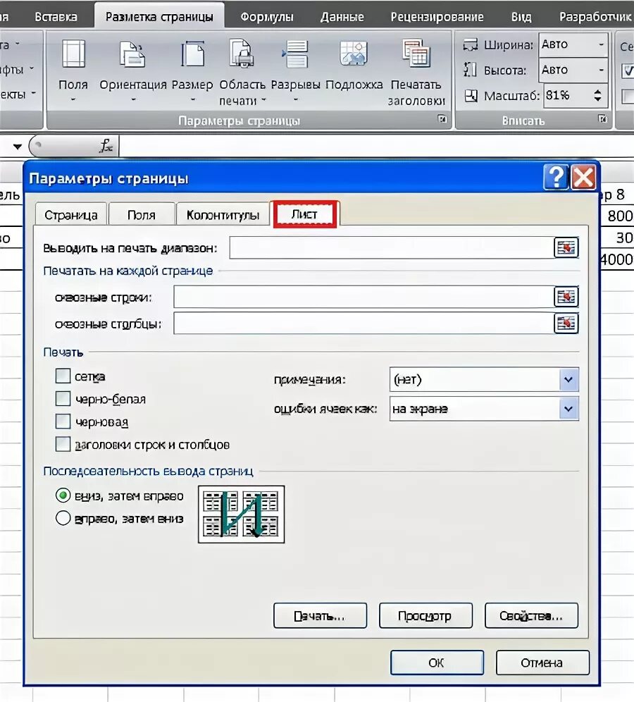Open the Поля margins menu in ribbon
Screen dimensions: 634x702
[x=73, y=69]
